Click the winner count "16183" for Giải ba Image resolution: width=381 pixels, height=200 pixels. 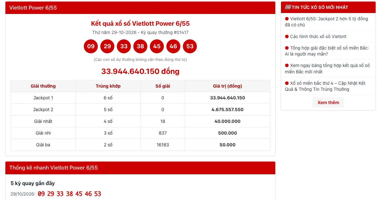(x=163, y=145)
